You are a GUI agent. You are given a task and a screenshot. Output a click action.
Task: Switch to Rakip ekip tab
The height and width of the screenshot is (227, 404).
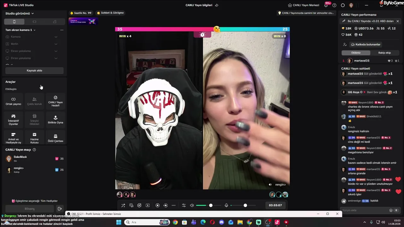(384, 53)
